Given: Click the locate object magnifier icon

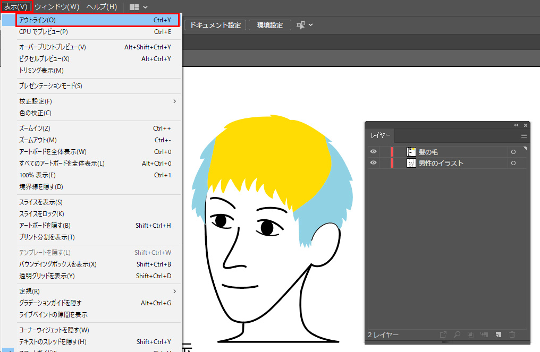Looking at the screenshot, I should pyautogui.click(x=457, y=334).
